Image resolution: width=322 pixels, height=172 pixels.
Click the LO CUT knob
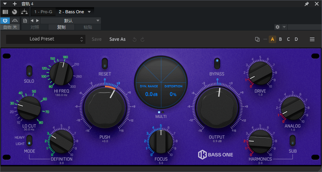(29, 108)
